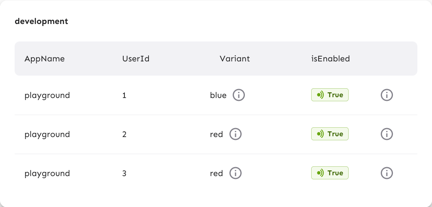Click the AppName column header
432x207 pixels.
tap(45, 59)
